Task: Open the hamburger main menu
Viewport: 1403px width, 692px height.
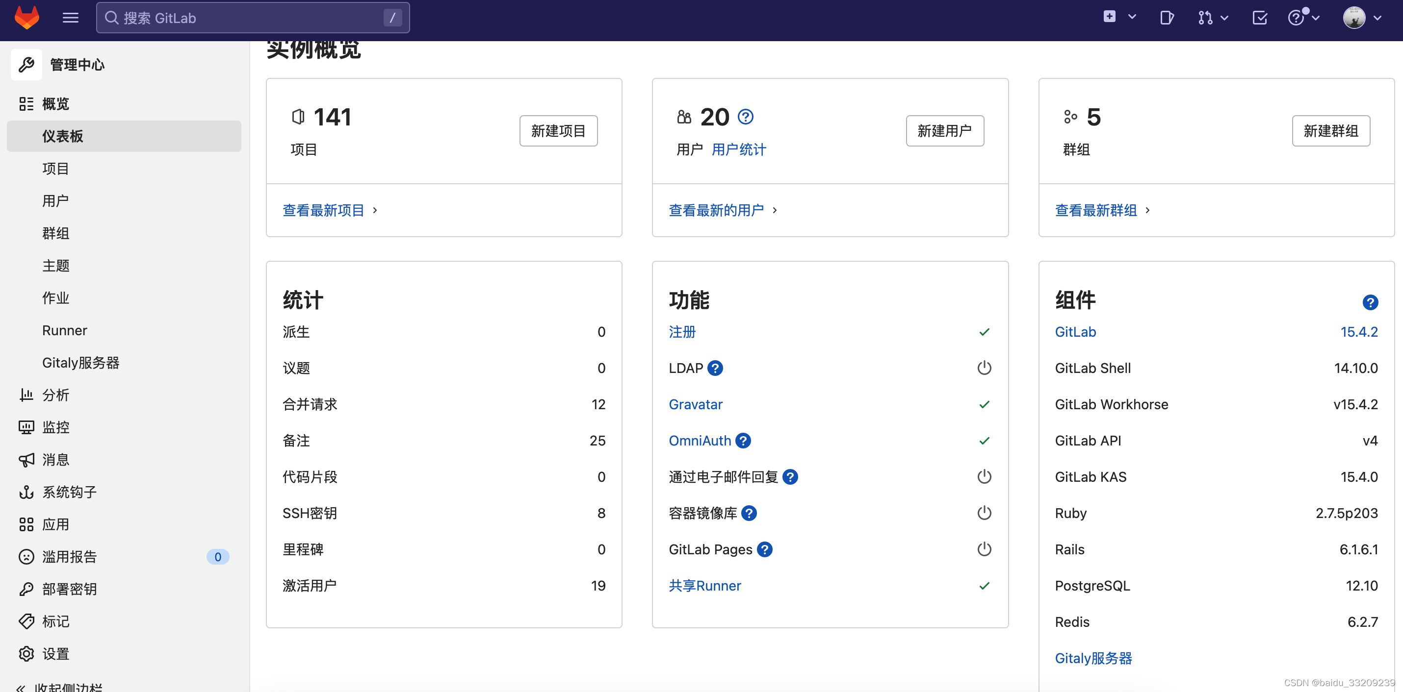Action: [x=70, y=18]
